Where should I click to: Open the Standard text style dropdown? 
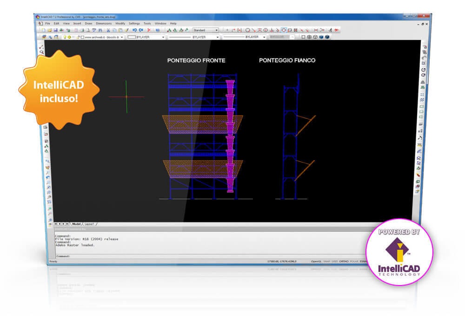(206, 30)
